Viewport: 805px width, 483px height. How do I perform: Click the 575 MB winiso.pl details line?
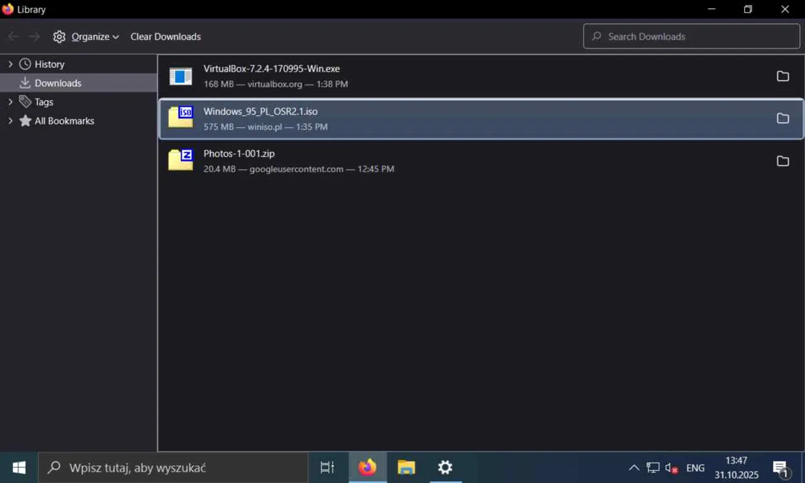tap(265, 126)
